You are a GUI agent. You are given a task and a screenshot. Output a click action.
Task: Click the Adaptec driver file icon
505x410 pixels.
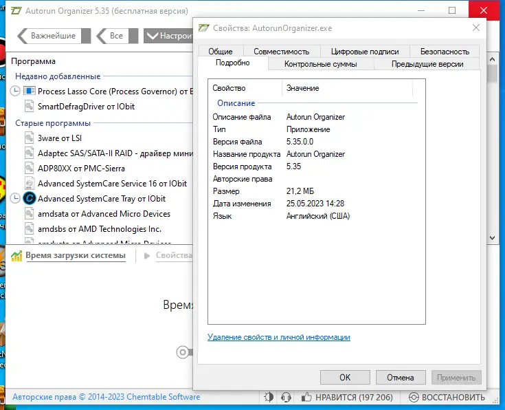(30, 153)
